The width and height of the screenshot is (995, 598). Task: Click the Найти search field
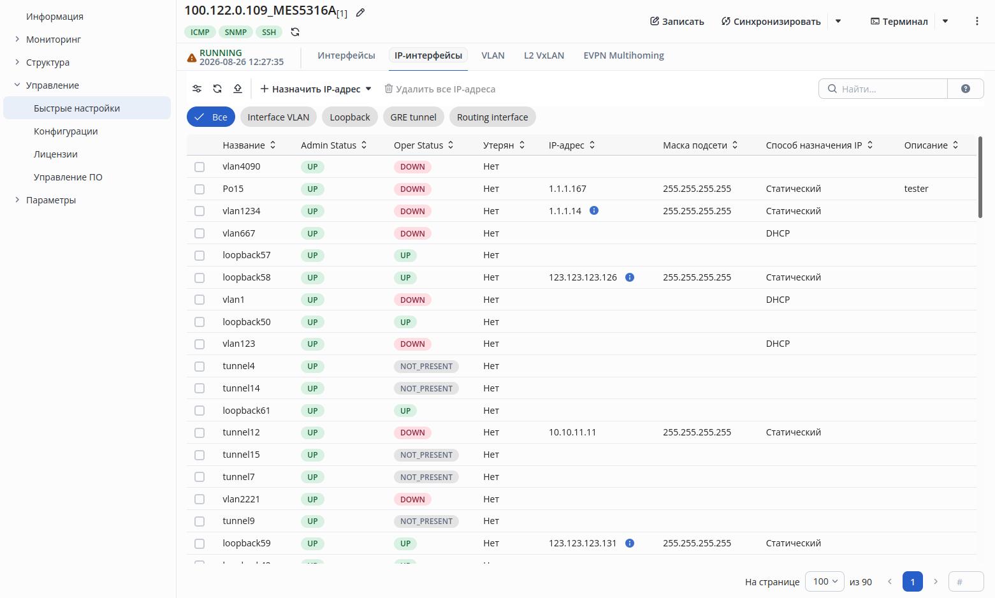883,89
